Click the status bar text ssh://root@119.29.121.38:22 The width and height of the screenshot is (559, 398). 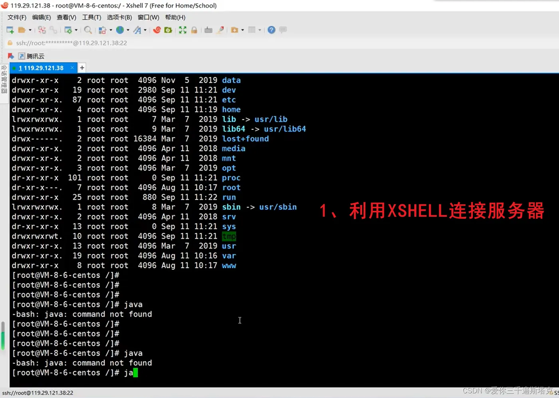pyautogui.click(x=38, y=393)
